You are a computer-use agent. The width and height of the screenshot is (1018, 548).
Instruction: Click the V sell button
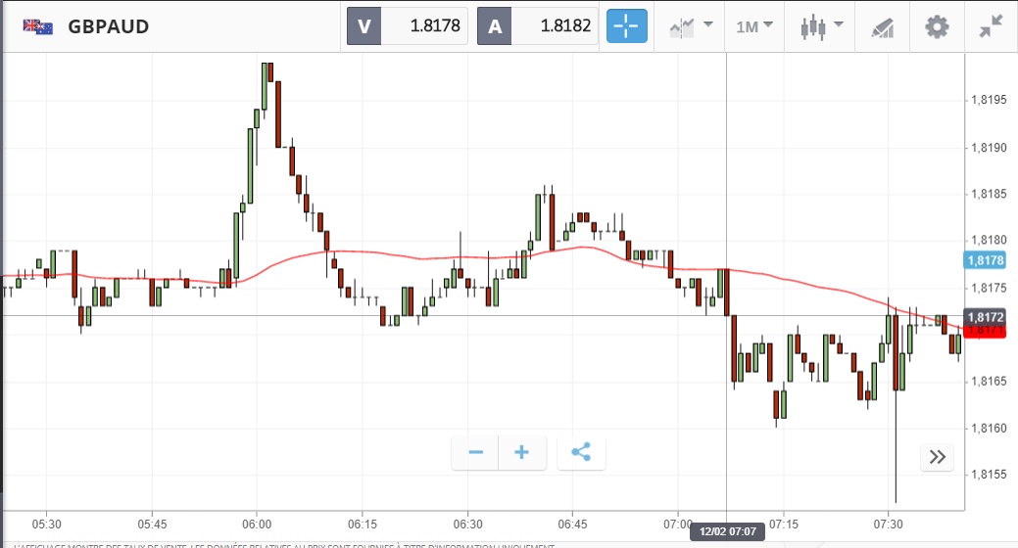364,26
